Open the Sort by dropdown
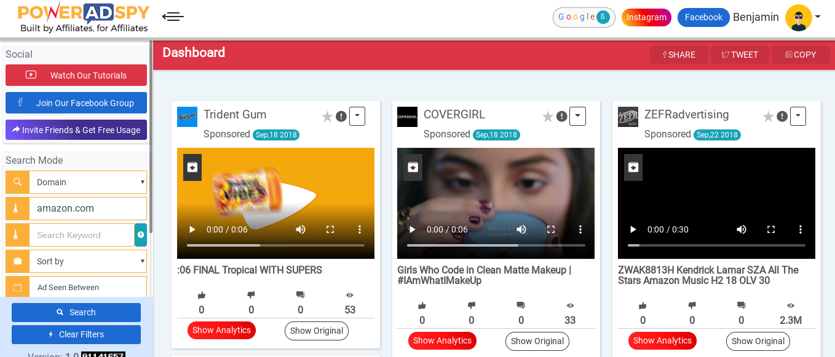The height and width of the screenshot is (357, 835). (x=88, y=261)
